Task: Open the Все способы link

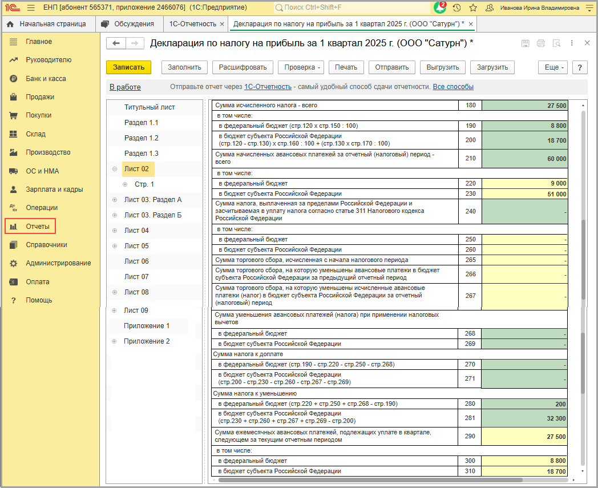Action: tap(453, 87)
